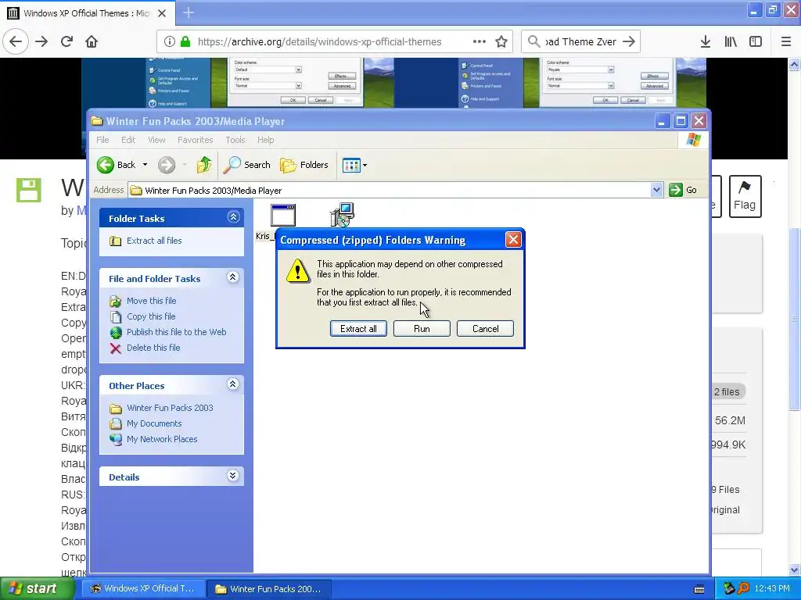Go up one folder level

204,165
